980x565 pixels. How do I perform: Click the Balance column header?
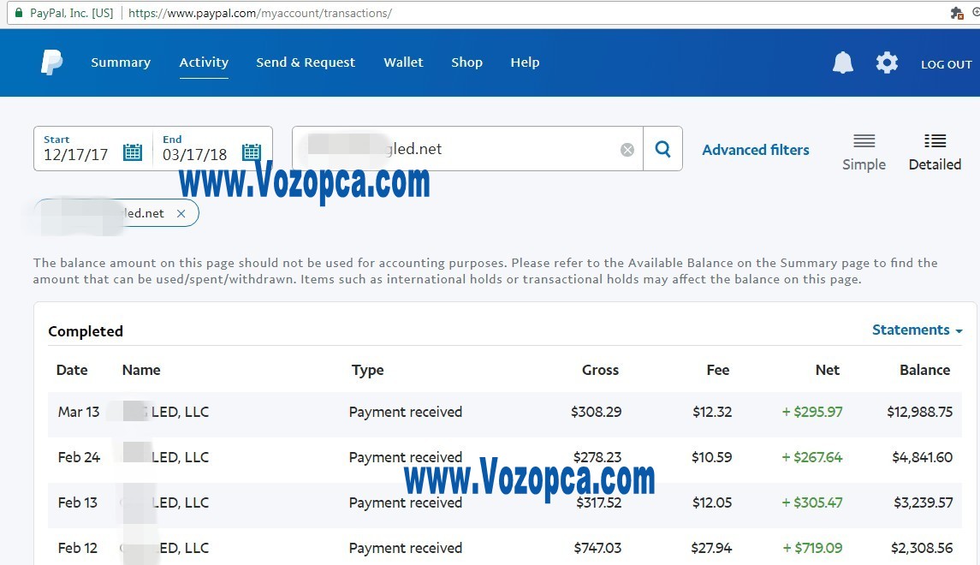[925, 370]
